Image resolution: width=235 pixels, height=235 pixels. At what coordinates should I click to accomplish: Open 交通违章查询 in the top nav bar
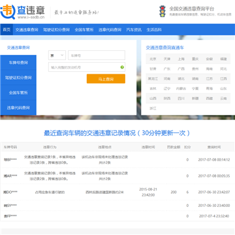pyautogui.click(x=27, y=29)
